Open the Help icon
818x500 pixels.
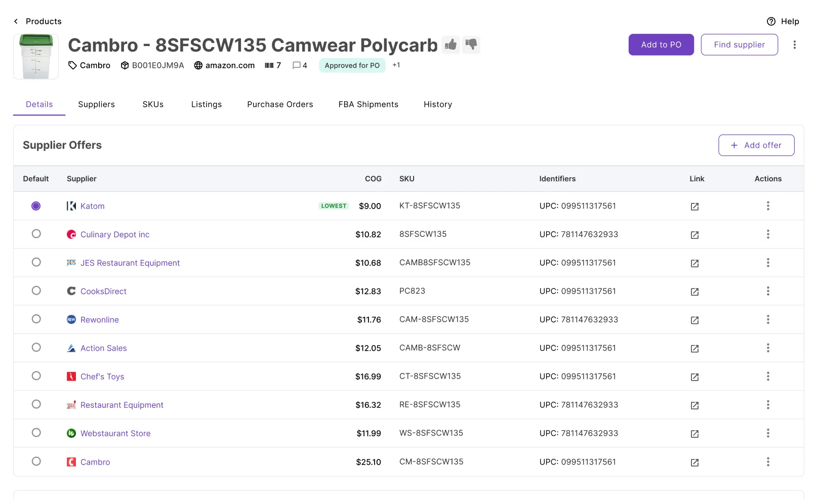point(771,21)
